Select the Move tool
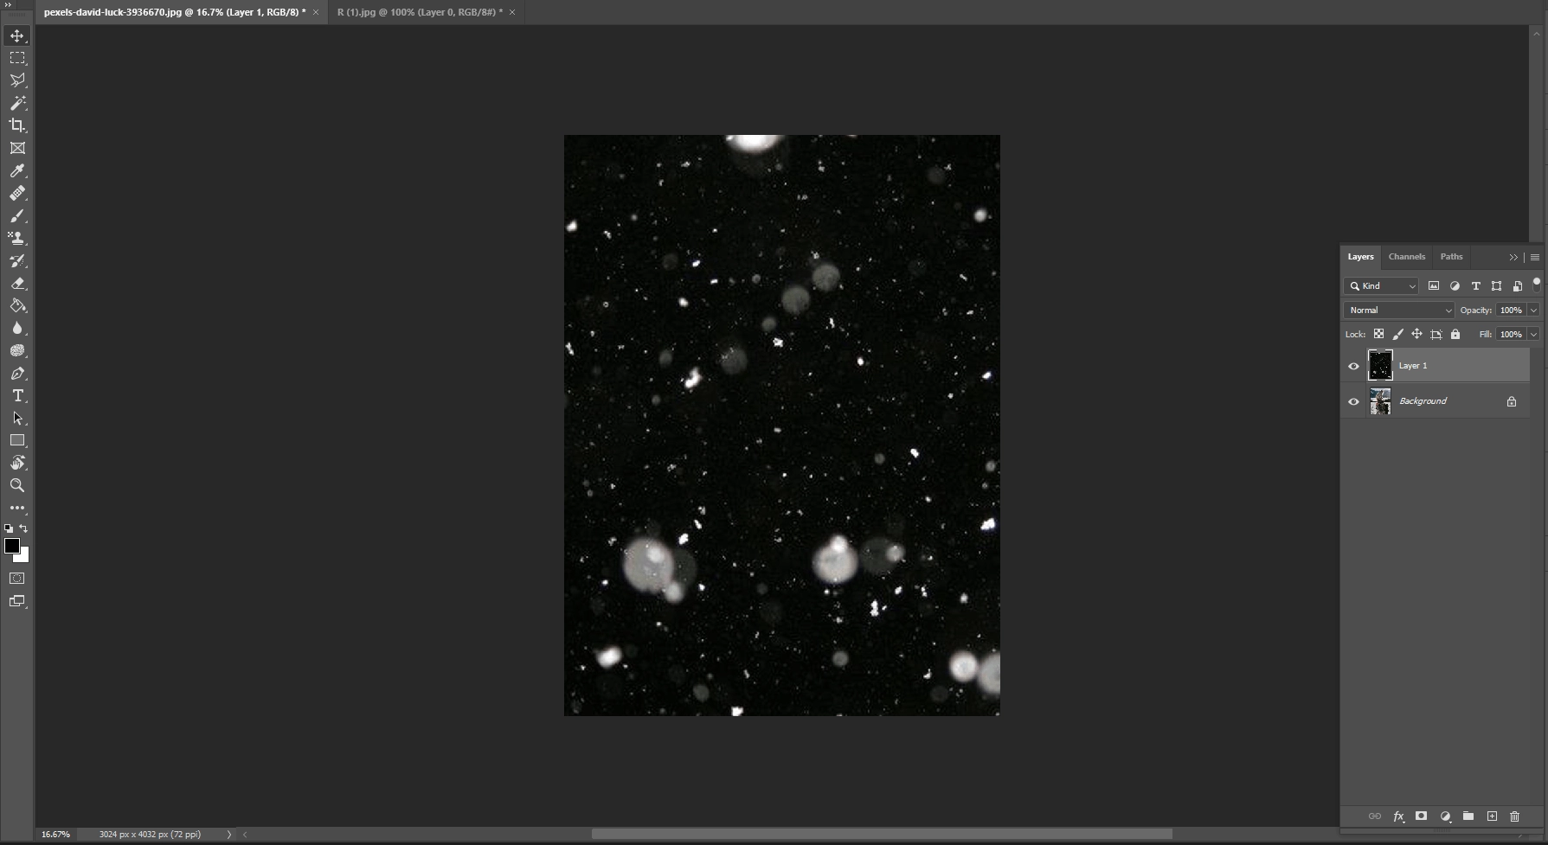The width and height of the screenshot is (1548, 845). pos(17,35)
